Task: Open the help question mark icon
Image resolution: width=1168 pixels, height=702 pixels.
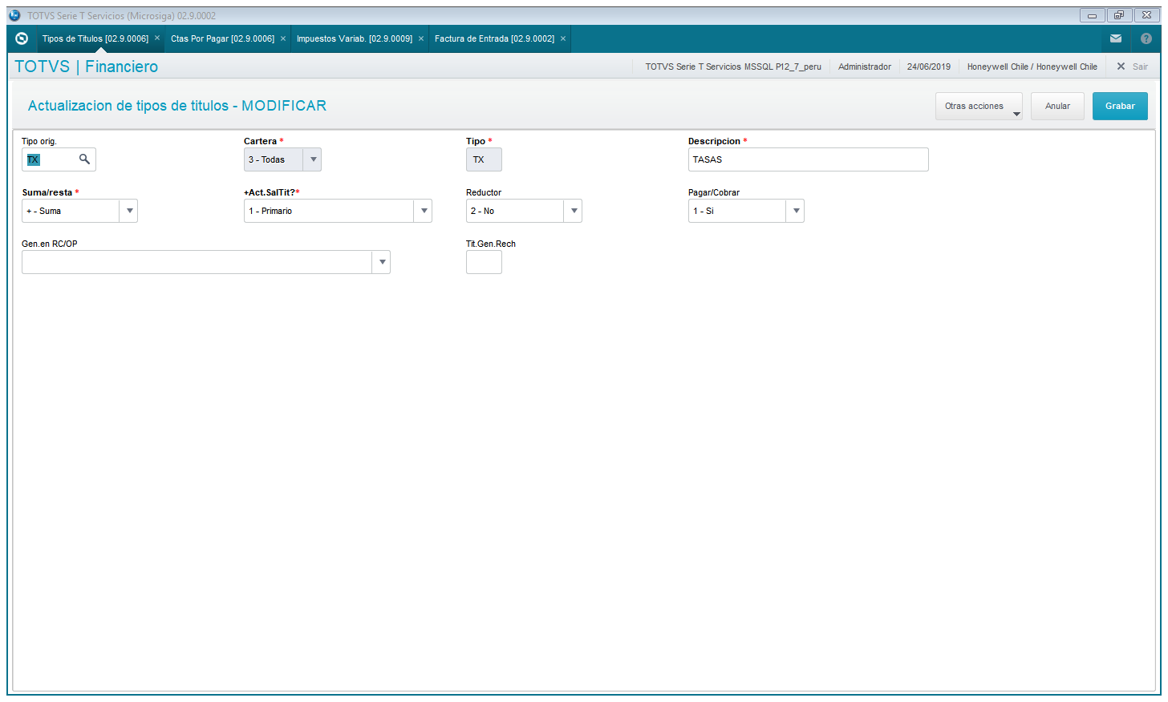Action: pos(1146,38)
